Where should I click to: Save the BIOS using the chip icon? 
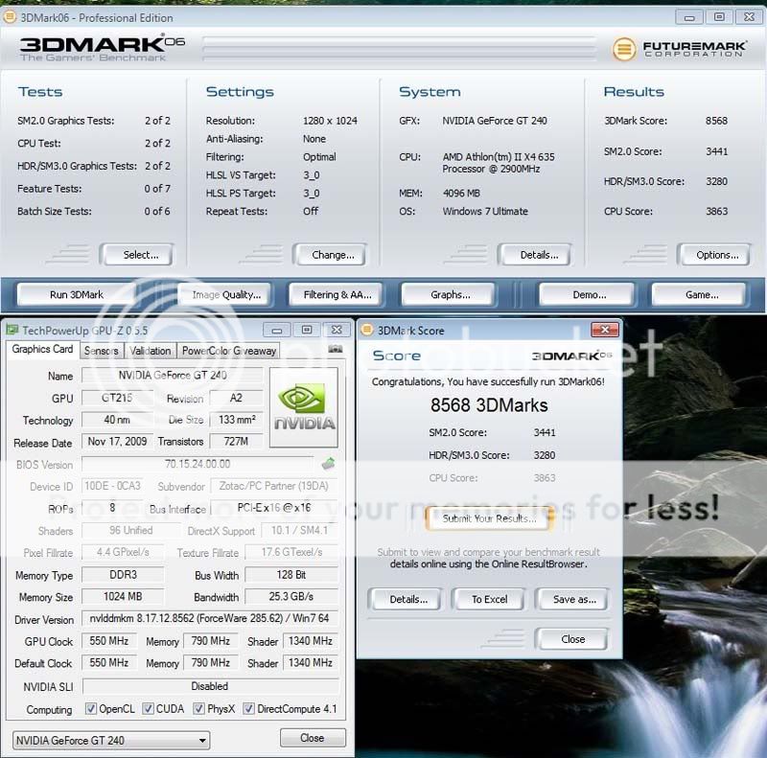[x=328, y=464]
